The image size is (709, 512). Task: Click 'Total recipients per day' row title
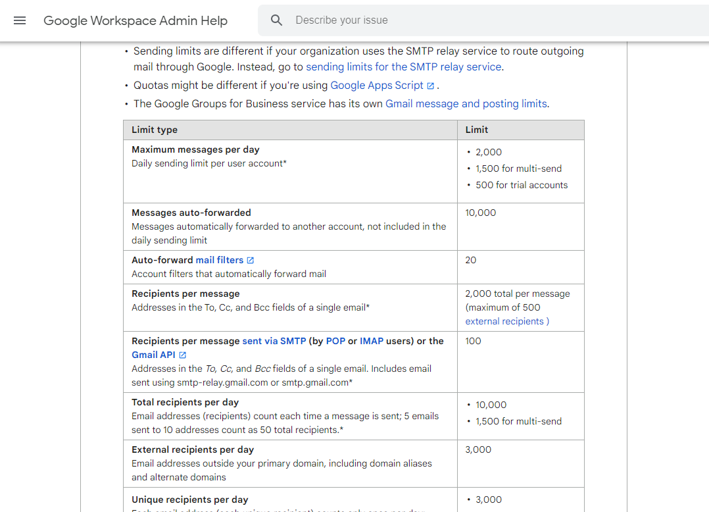coord(185,402)
